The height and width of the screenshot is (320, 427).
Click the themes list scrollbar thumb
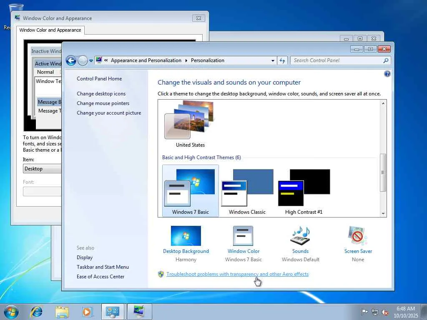[x=383, y=172]
